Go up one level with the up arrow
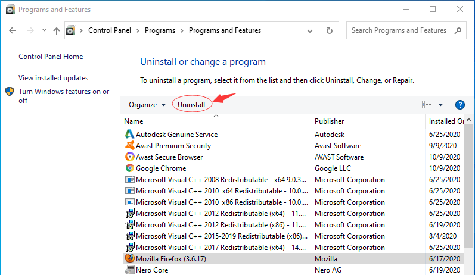Viewport: 475px width, 275px height. [x=57, y=30]
